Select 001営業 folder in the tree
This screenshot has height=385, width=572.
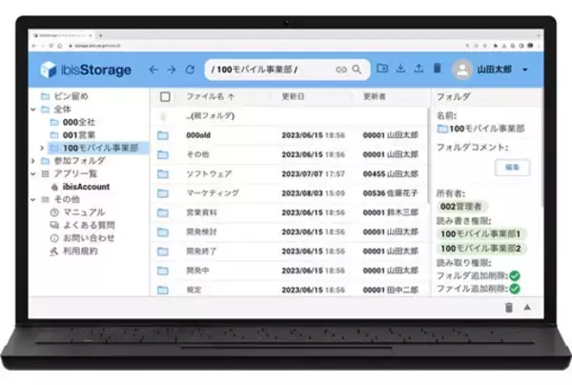click(78, 135)
